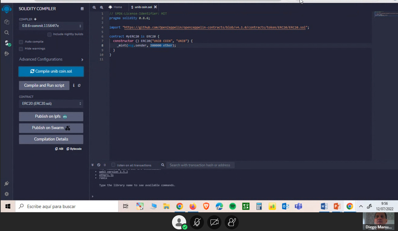The image size is (398, 231).
Task: Select the Solidity compiler sidebar icon
Action: pos(7,43)
